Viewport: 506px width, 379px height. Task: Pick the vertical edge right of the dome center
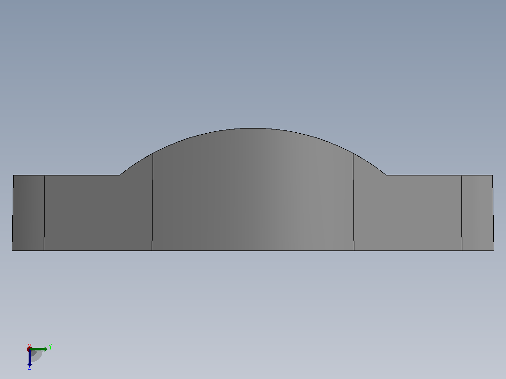pyautogui.click(x=354, y=202)
